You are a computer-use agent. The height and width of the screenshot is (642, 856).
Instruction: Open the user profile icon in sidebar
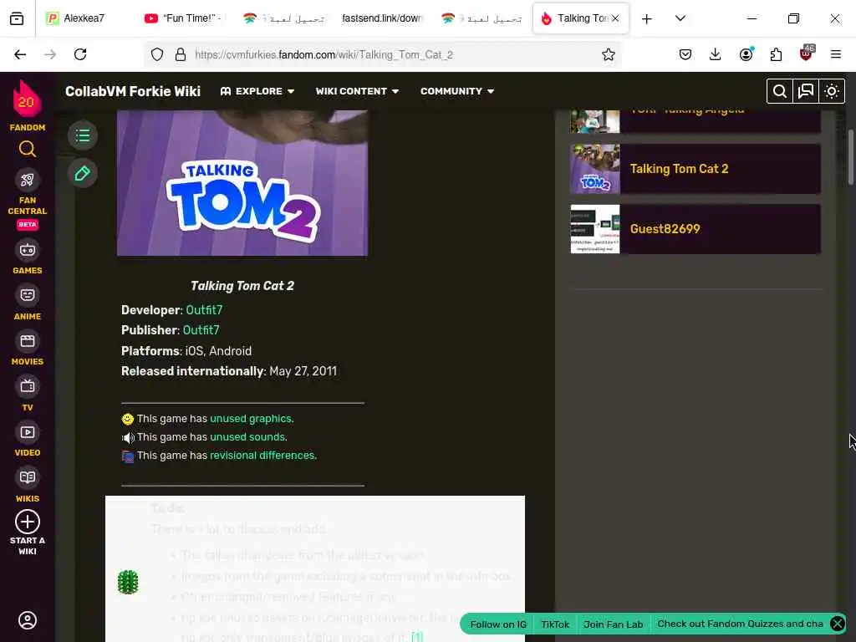click(28, 620)
